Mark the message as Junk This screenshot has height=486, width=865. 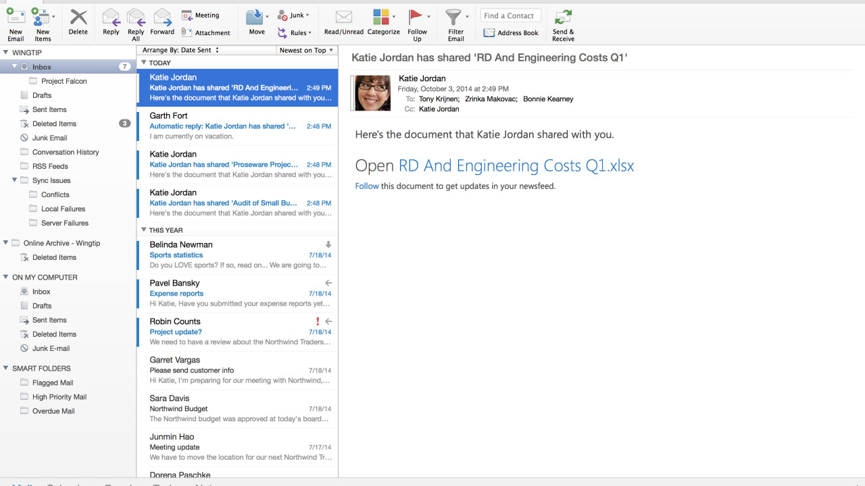(x=292, y=14)
